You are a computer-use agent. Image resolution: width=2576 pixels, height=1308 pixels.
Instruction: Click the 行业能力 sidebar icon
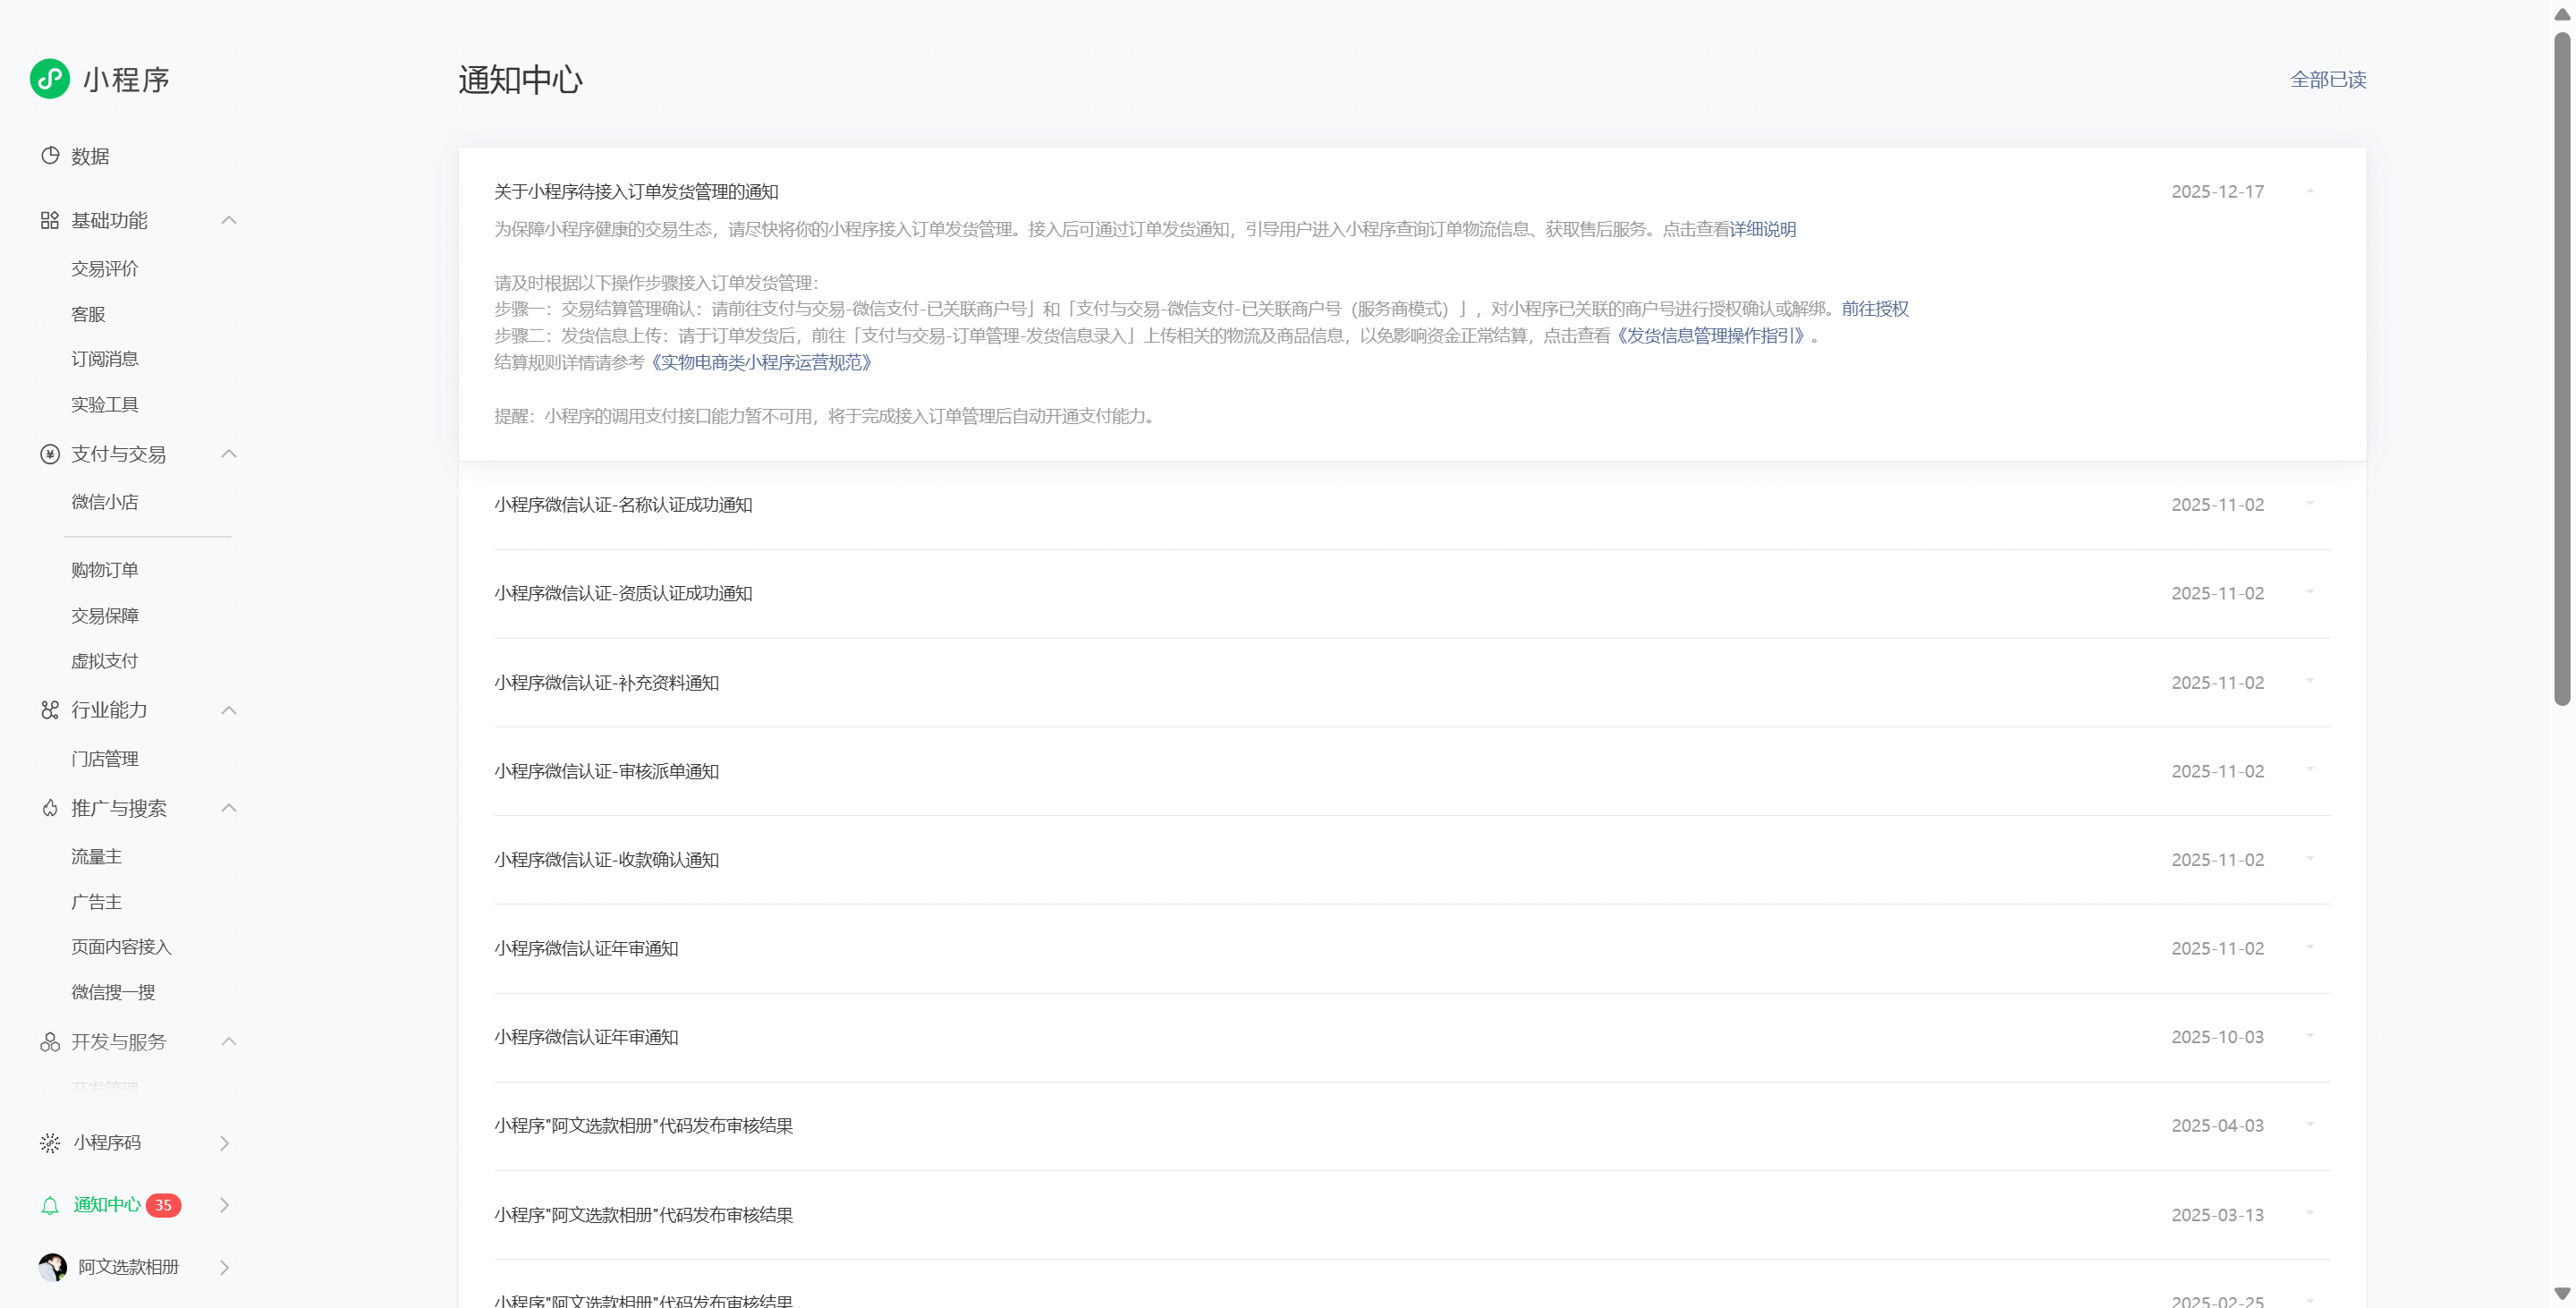click(50, 710)
